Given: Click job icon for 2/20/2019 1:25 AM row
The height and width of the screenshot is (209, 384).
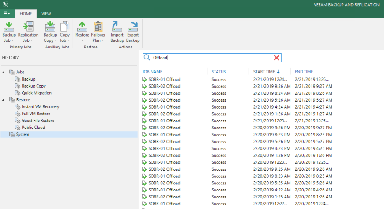Looking at the screenshot, I should click(144, 197).
